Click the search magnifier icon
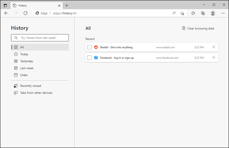Image resolution: width=229 pixels, height=148 pixels. click(16, 38)
